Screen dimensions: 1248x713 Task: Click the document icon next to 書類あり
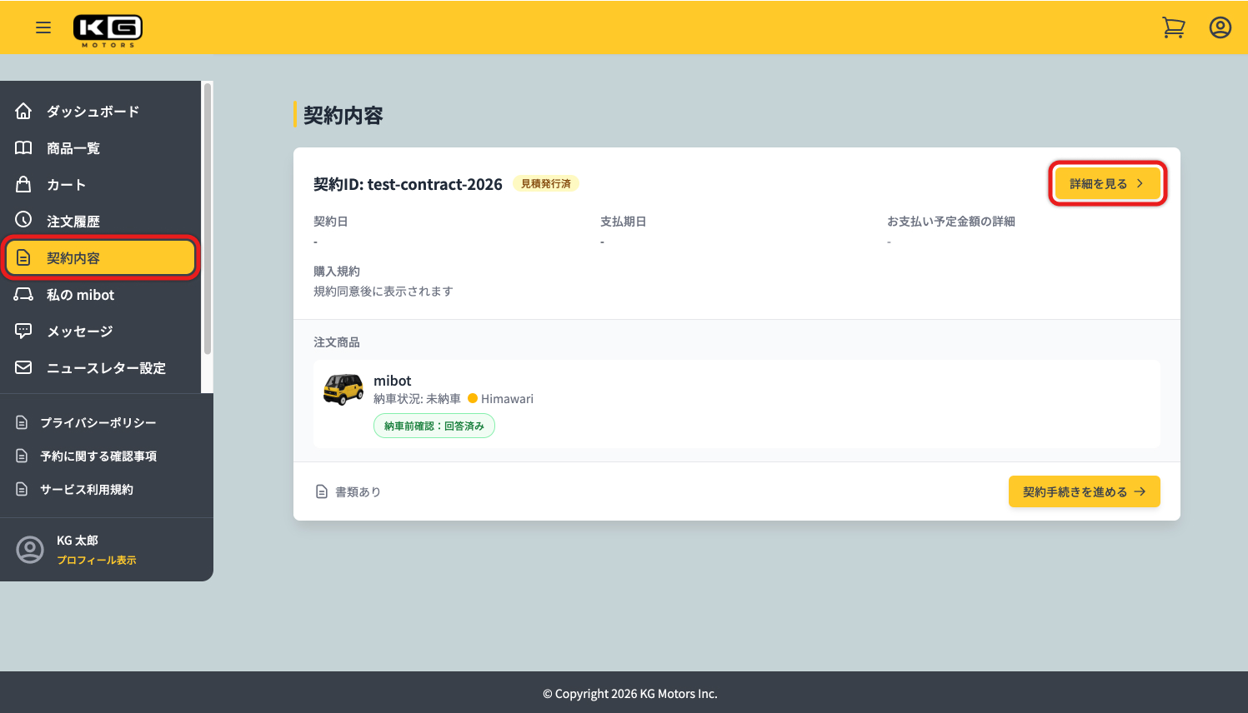322,491
